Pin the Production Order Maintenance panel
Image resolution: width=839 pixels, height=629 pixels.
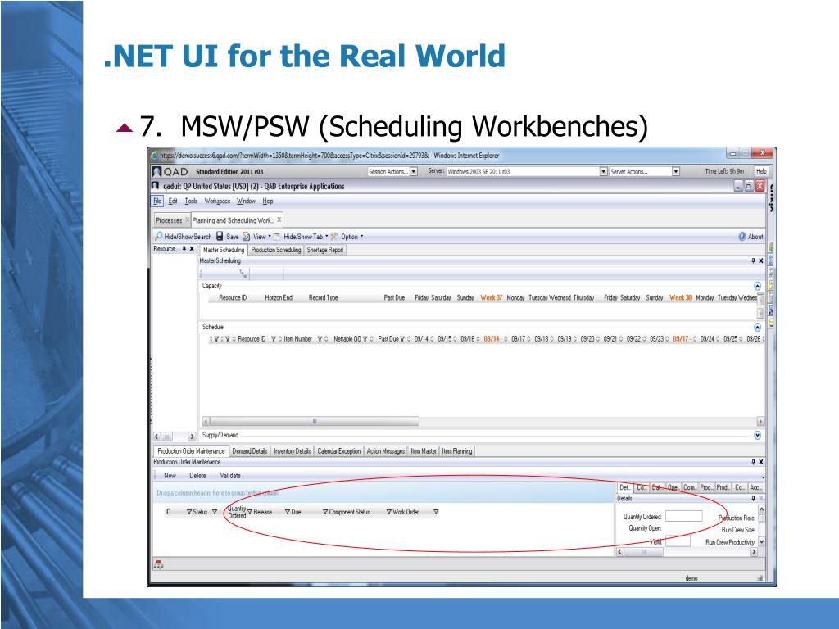(754, 462)
